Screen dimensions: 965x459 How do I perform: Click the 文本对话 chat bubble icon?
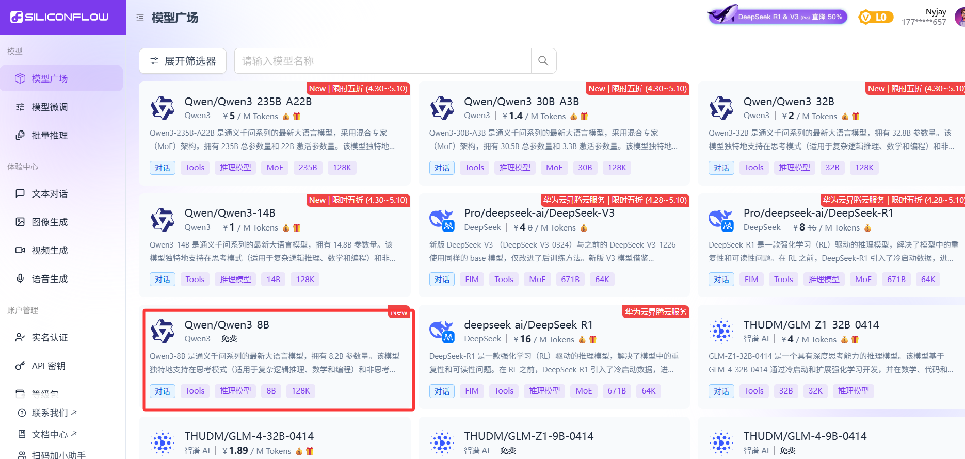[20, 193]
